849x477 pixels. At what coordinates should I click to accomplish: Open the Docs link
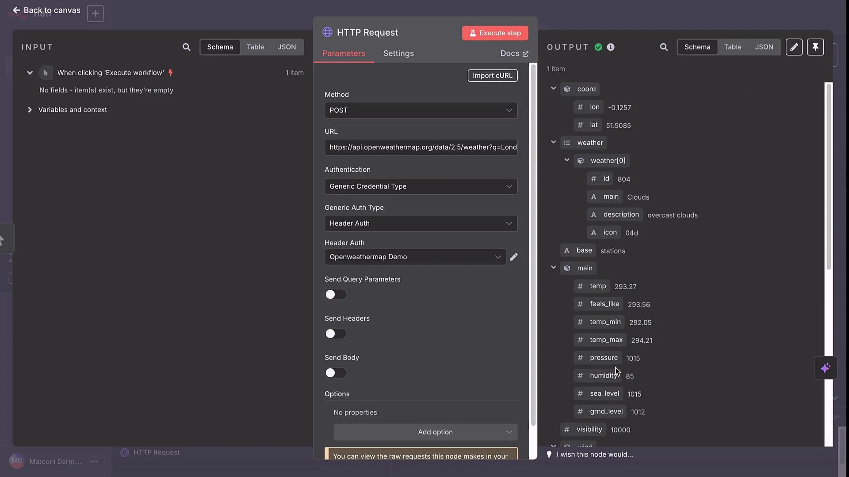[514, 53]
